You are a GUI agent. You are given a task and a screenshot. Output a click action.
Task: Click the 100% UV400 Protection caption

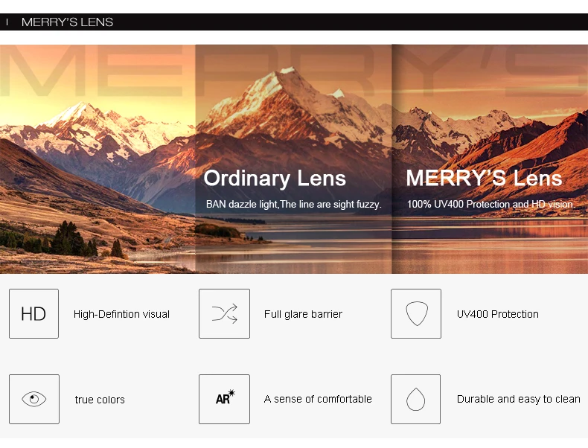click(490, 205)
